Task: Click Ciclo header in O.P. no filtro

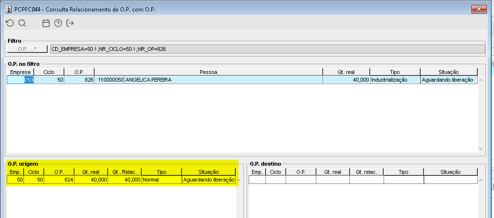Action: point(49,72)
